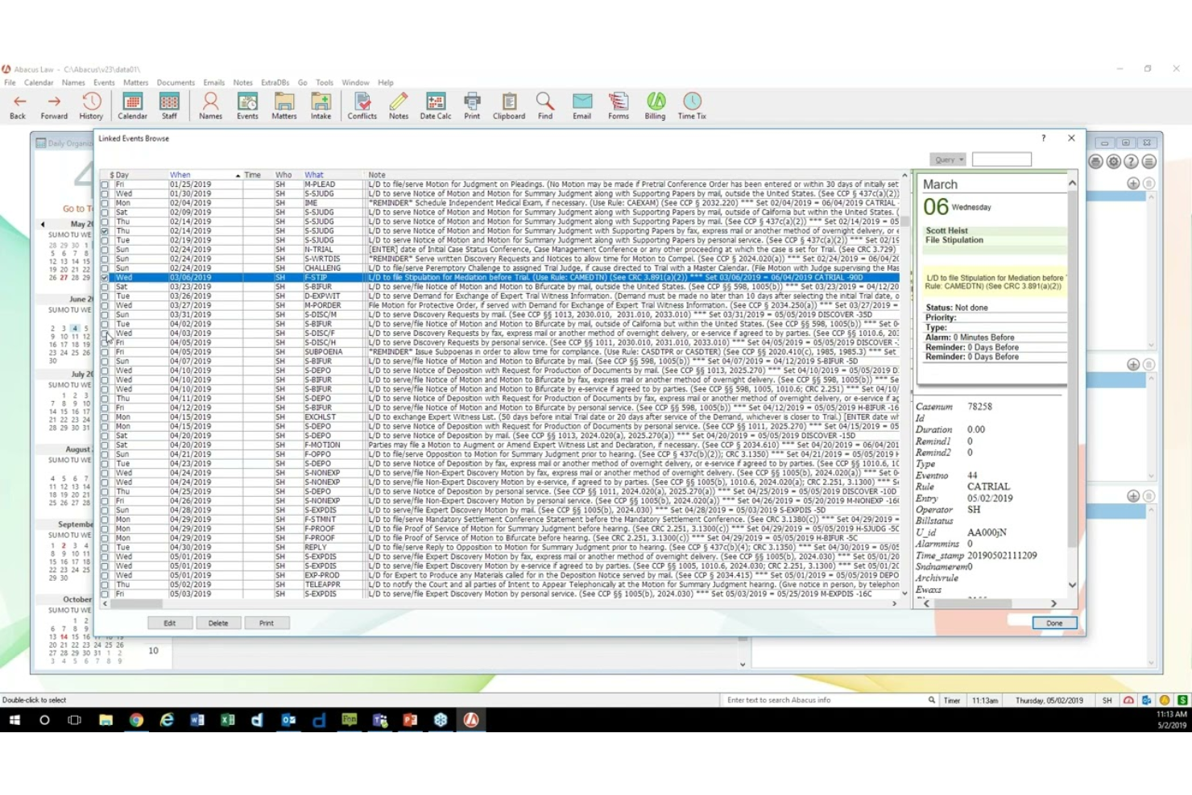Open the Billing toolbar icon
This screenshot has height=795, width=1192.
click(656, 105)
